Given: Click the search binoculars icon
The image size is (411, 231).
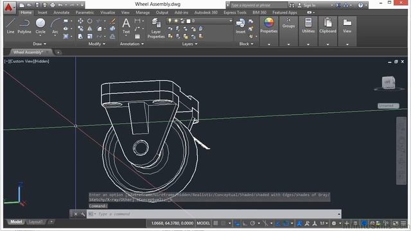Looking at the screenshot, I should coord(292,5).
